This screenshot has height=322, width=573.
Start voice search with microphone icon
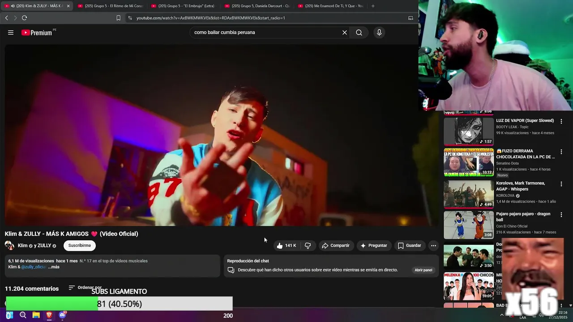pyautogui.click(x=379, y=32)
